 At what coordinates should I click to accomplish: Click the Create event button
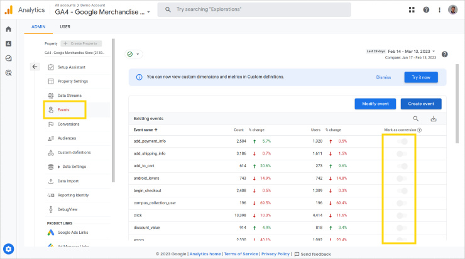click(x=421, y=104)
